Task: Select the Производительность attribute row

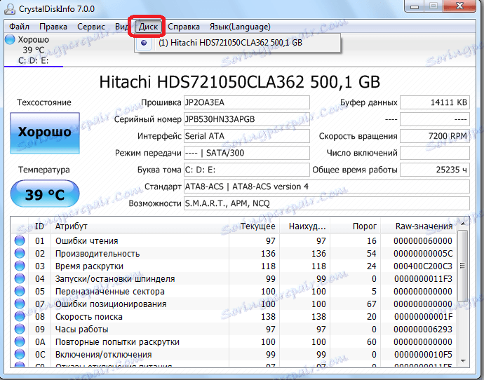Action: point(234,253)
